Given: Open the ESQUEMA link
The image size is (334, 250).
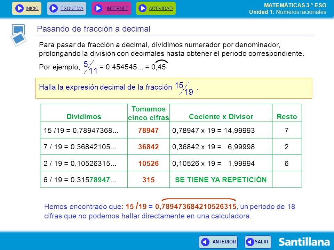Looking at the screenshot, I should (72, 8).
